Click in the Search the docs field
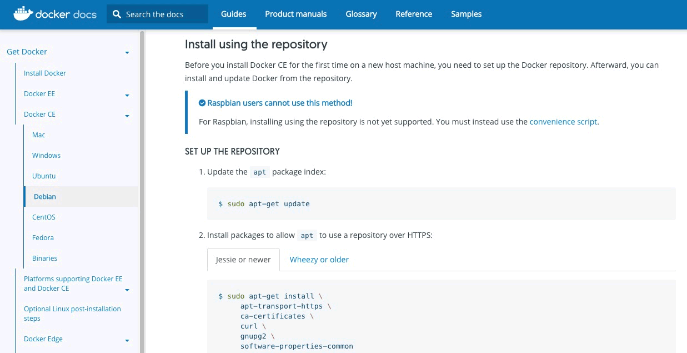687x353 pixels. click(x=164, y=14)
